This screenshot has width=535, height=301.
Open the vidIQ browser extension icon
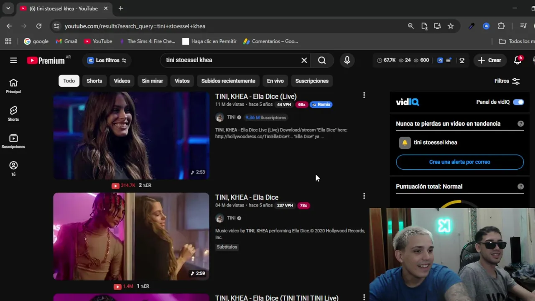[x=486, y=26]
